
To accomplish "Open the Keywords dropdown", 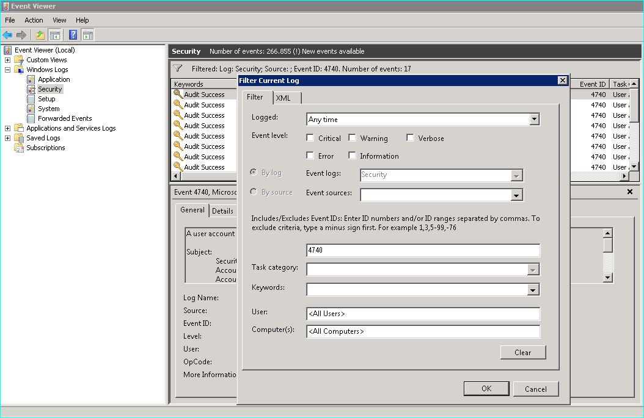I will [533, 290].
